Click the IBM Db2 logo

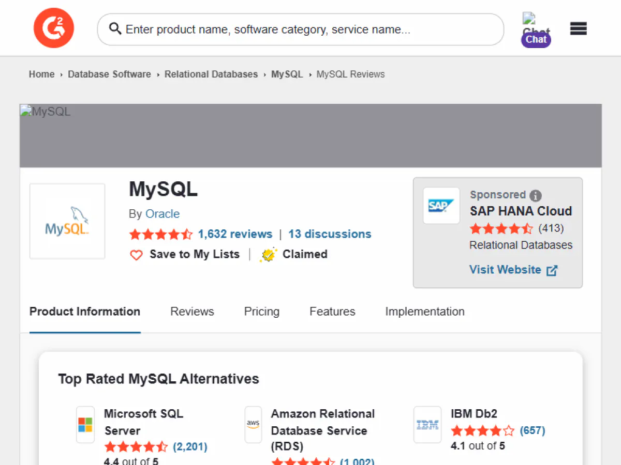click(x=427, y=425)
